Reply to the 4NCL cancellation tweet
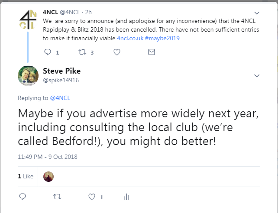 click(48, 52)
